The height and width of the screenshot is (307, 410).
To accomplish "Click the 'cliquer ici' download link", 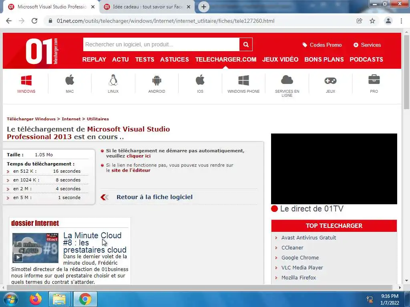I will click(x=139, y=156).
